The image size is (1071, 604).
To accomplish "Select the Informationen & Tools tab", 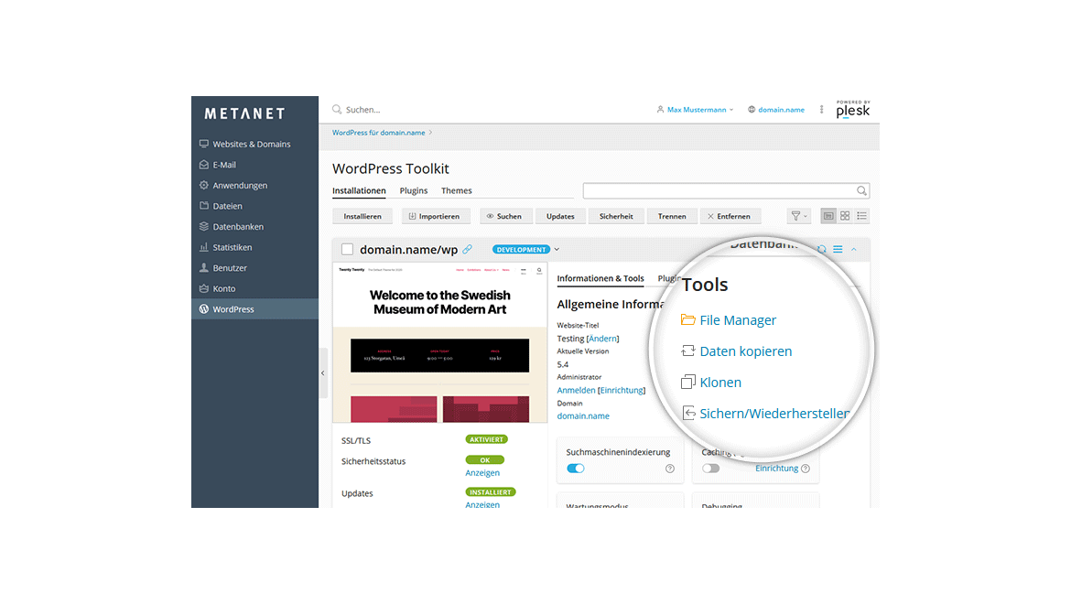I will point(600,278).
